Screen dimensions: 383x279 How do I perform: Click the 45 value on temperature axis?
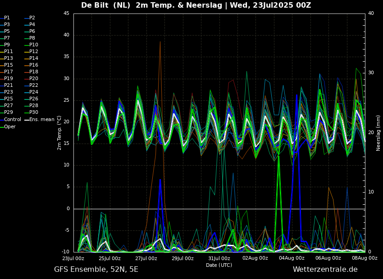[x=66, y=13]
